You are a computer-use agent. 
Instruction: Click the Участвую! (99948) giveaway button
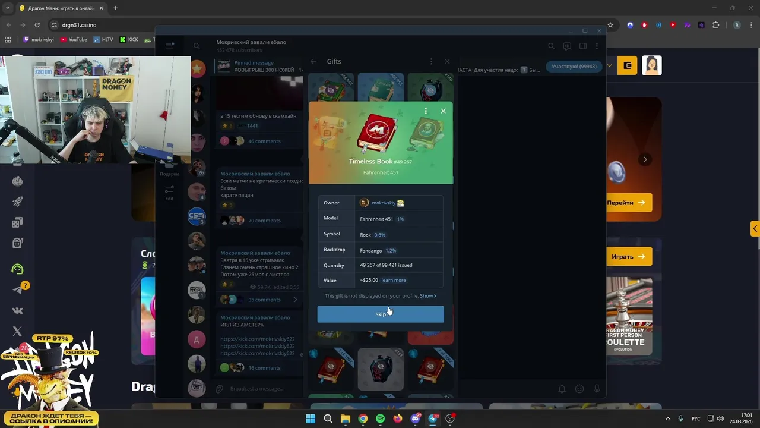pyautogui.click(x=574, y=66)
